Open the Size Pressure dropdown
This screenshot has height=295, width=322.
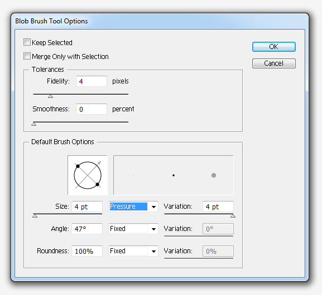[x=133, y=206]
